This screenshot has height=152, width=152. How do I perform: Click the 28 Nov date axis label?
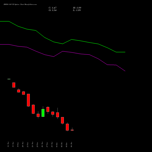(x=52, y=144)
